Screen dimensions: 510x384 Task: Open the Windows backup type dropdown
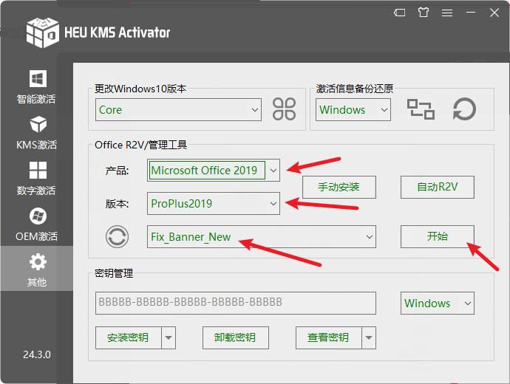[384, 110]
